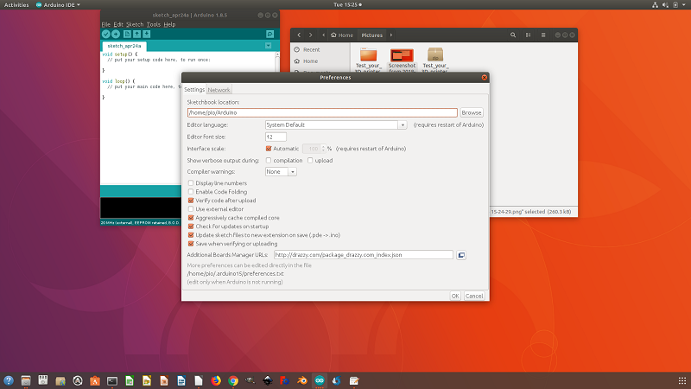The image size is (691, 389).
Task: Toggle Update sketch files to new extension
Action: [191, 235]
